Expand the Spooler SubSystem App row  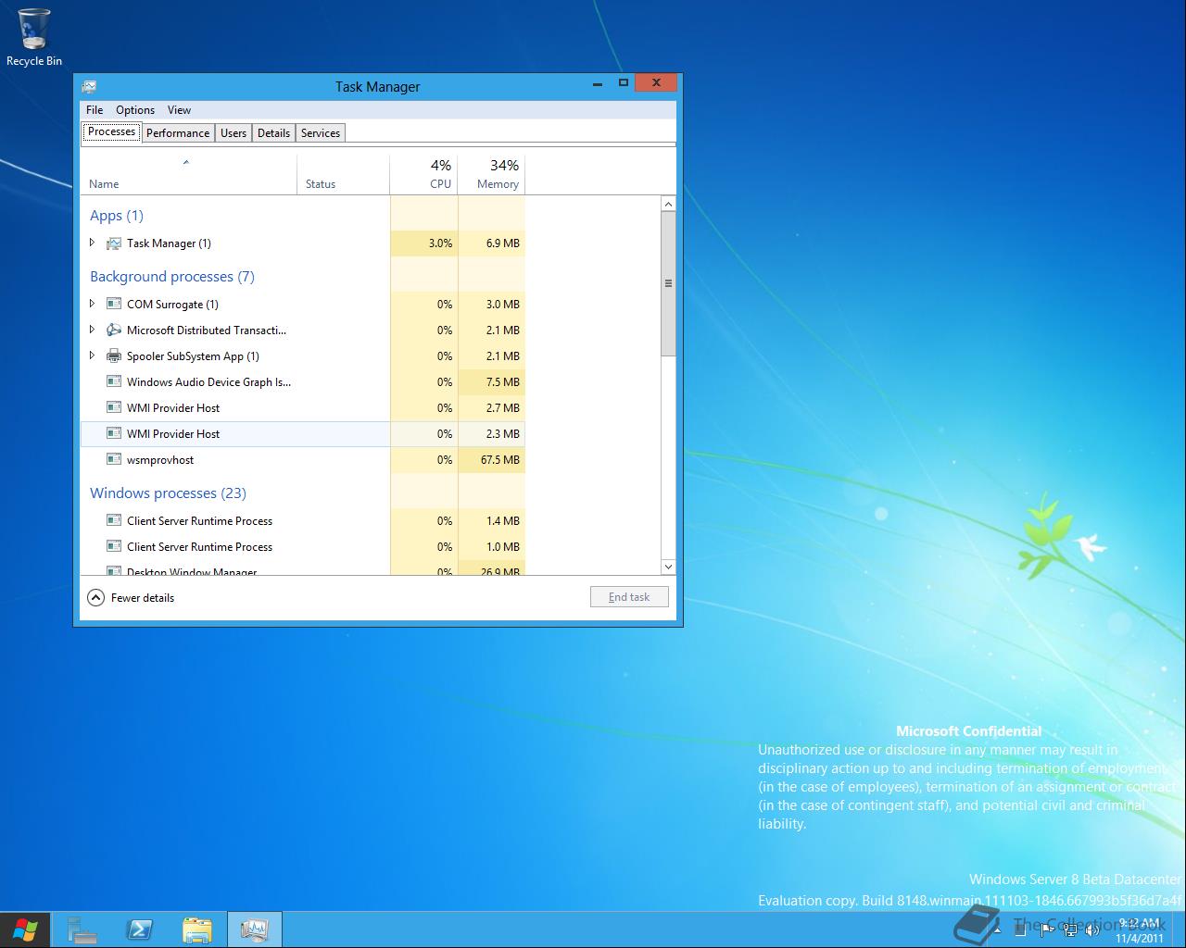pyautogui.click(x=92, y=355)
